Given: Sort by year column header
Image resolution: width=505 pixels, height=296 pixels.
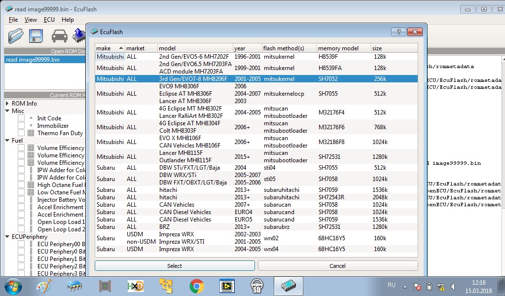Looking at the screenshot, I should [247, 48].
